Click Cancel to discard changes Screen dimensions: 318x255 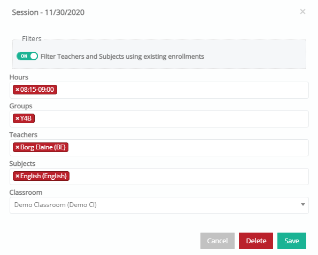[218, 241]
